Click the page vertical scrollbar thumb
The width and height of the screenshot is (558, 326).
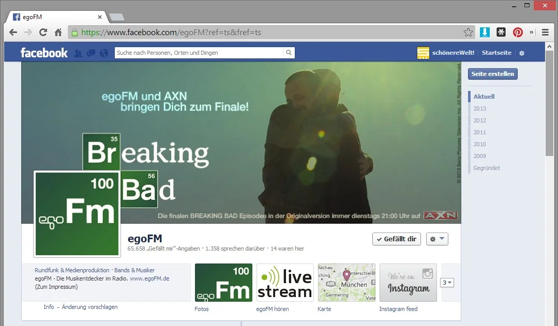(x=549, y=103)
